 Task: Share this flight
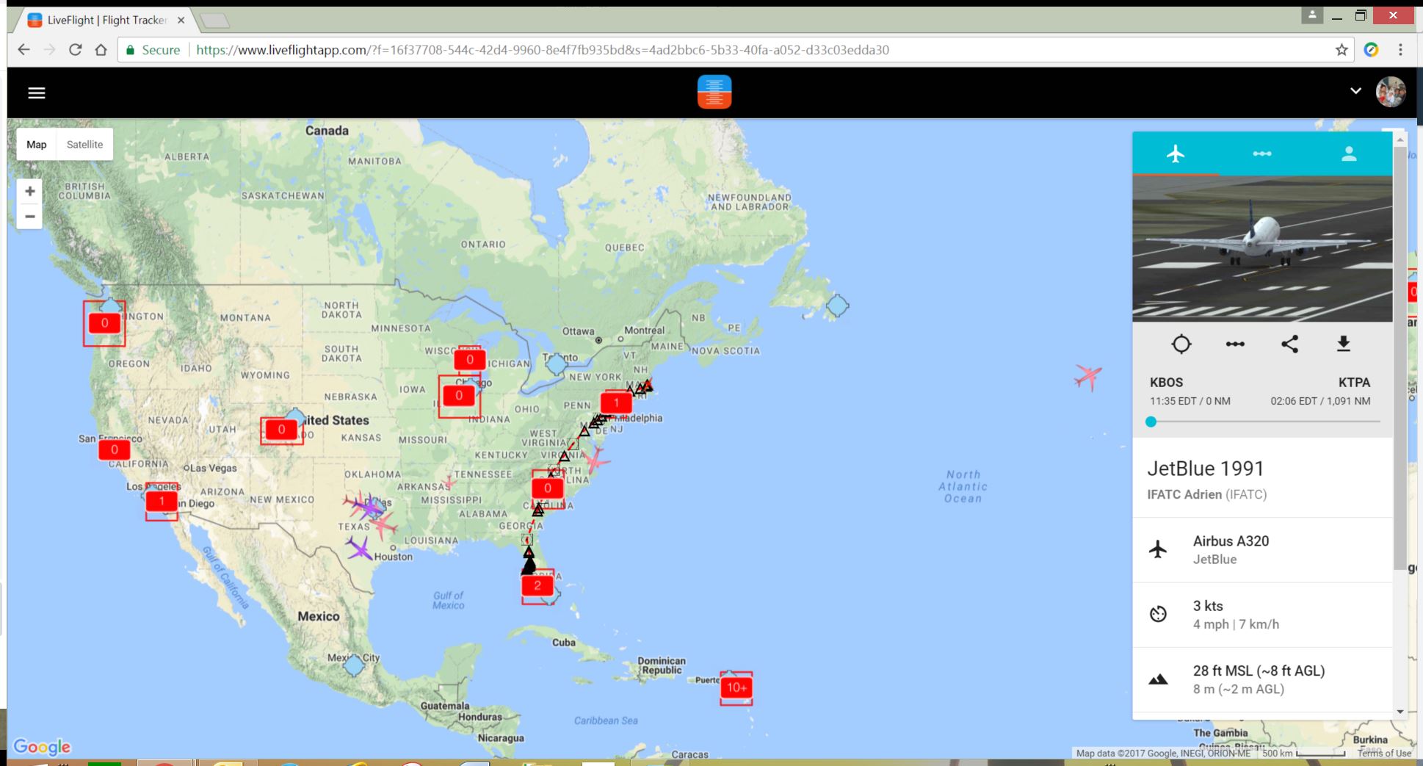click(1289, 344)
